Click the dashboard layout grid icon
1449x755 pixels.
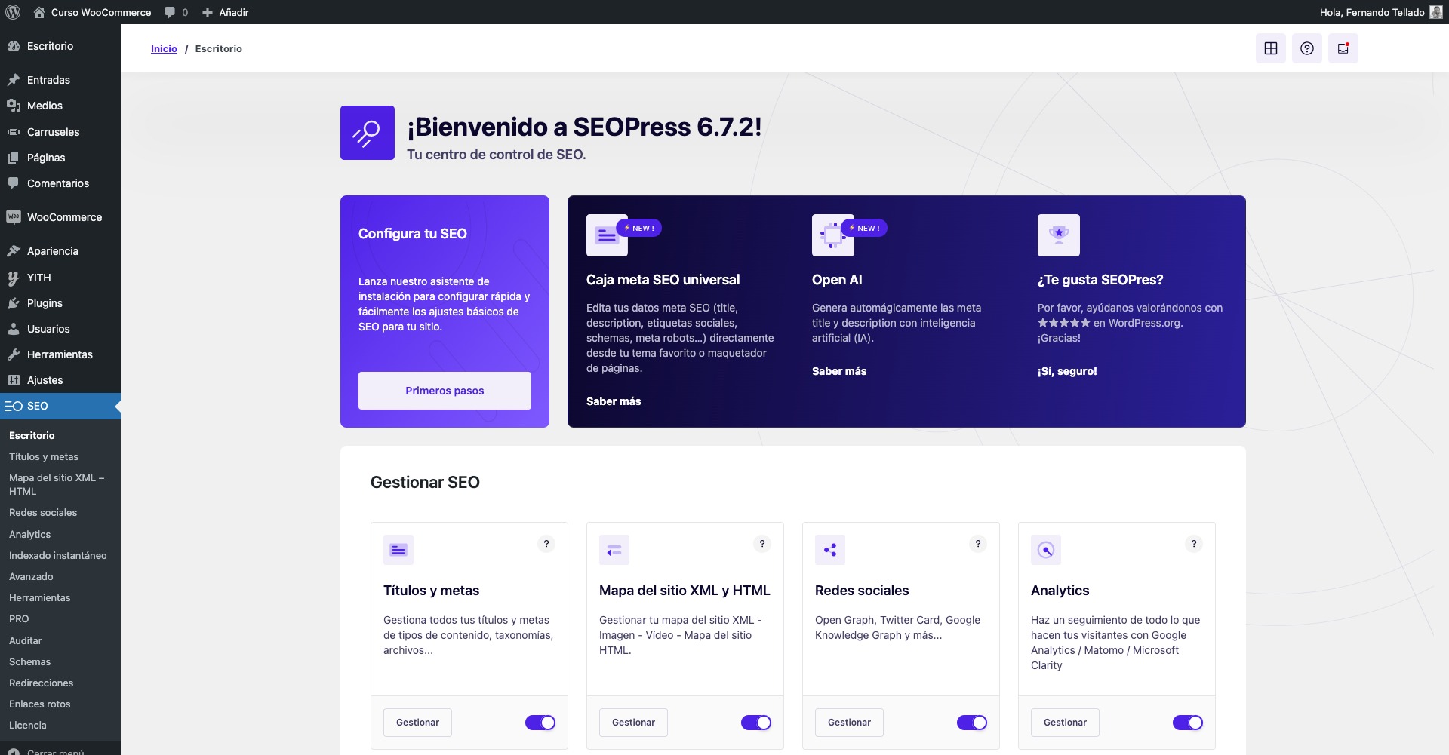1271,48
